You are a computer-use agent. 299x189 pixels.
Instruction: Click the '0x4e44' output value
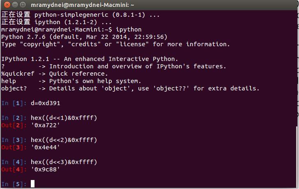pyautogui.click(x=45, y=147)
